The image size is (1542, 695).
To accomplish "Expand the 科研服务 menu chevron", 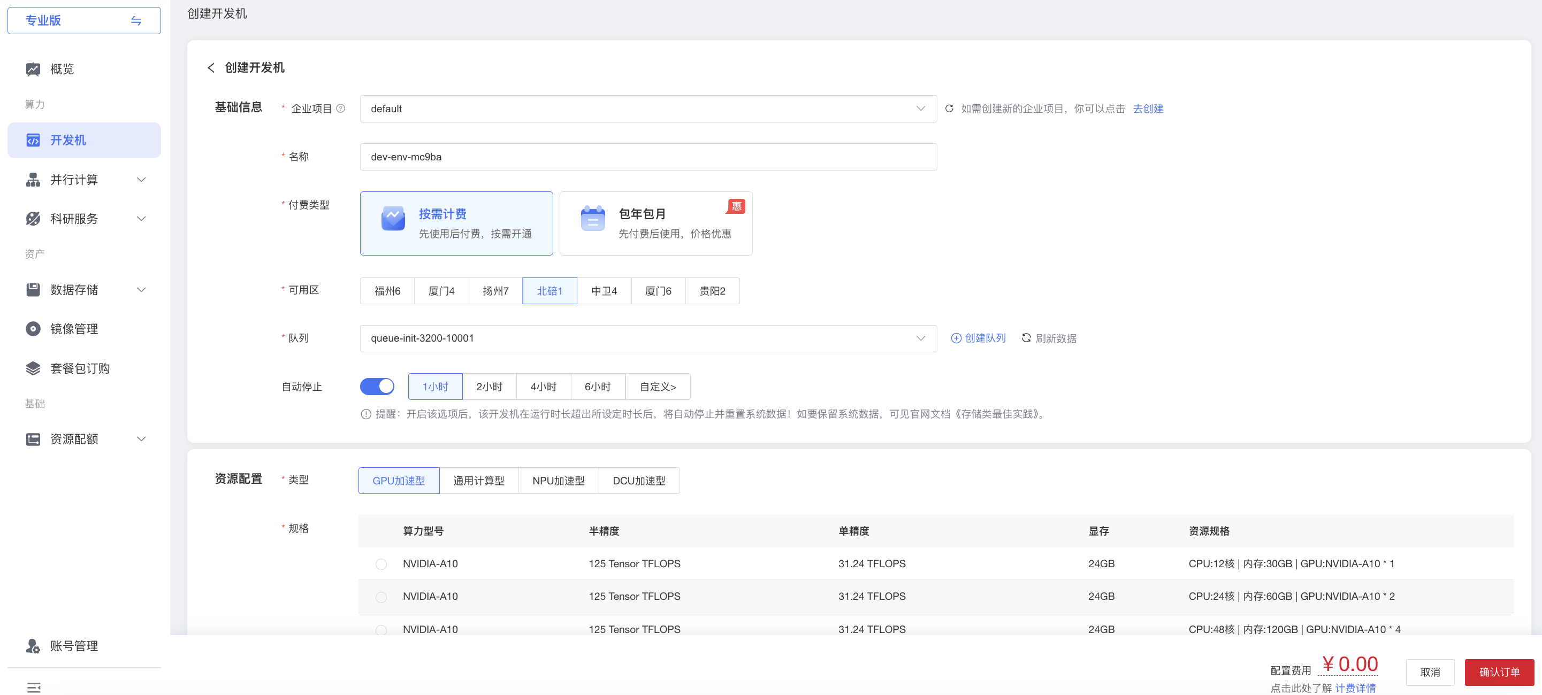I will coord(141,218).
